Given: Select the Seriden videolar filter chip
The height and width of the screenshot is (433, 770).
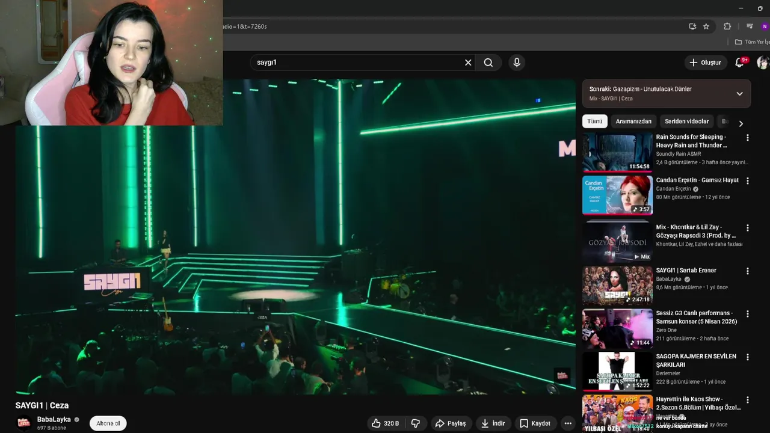Looking at the screenshot, I should (x=686, y=121).
